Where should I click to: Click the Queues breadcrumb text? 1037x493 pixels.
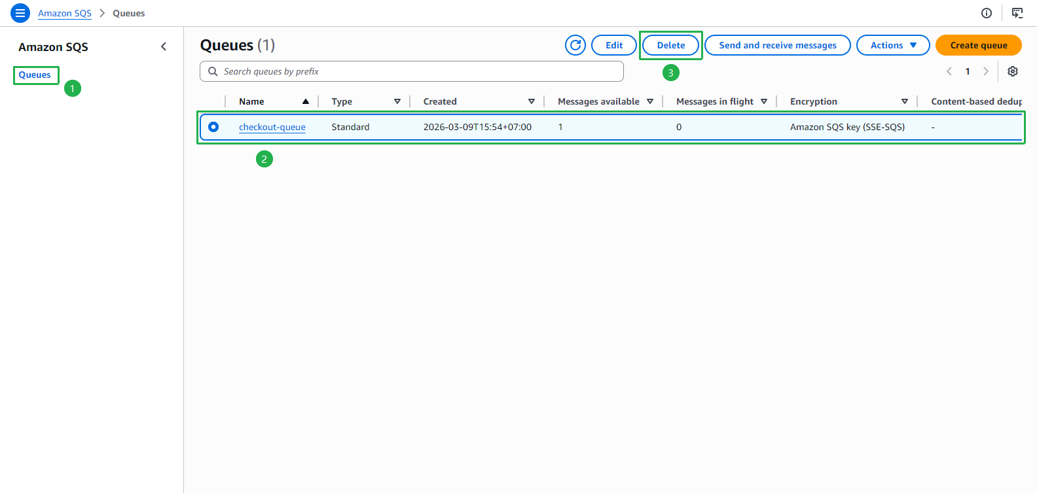129,13
